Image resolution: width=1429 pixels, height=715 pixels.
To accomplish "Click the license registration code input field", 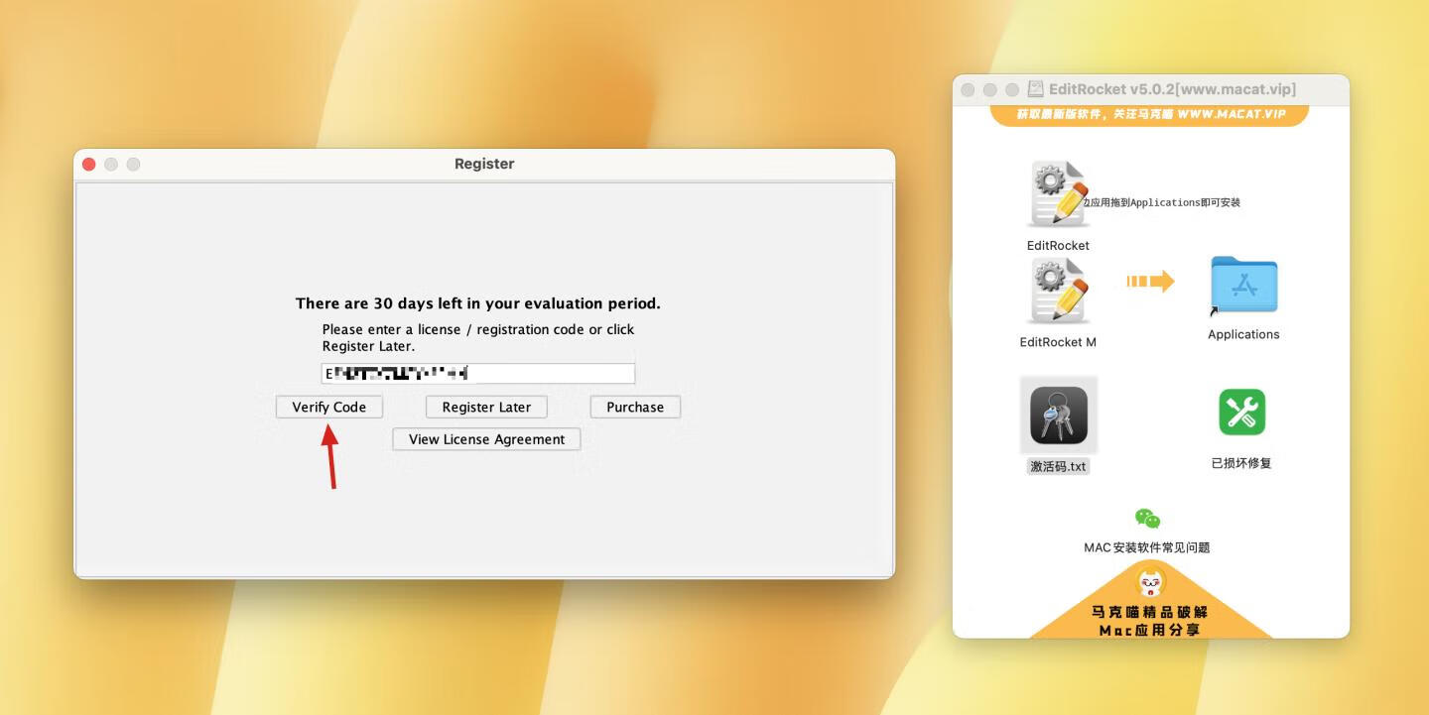I will 477,373.
